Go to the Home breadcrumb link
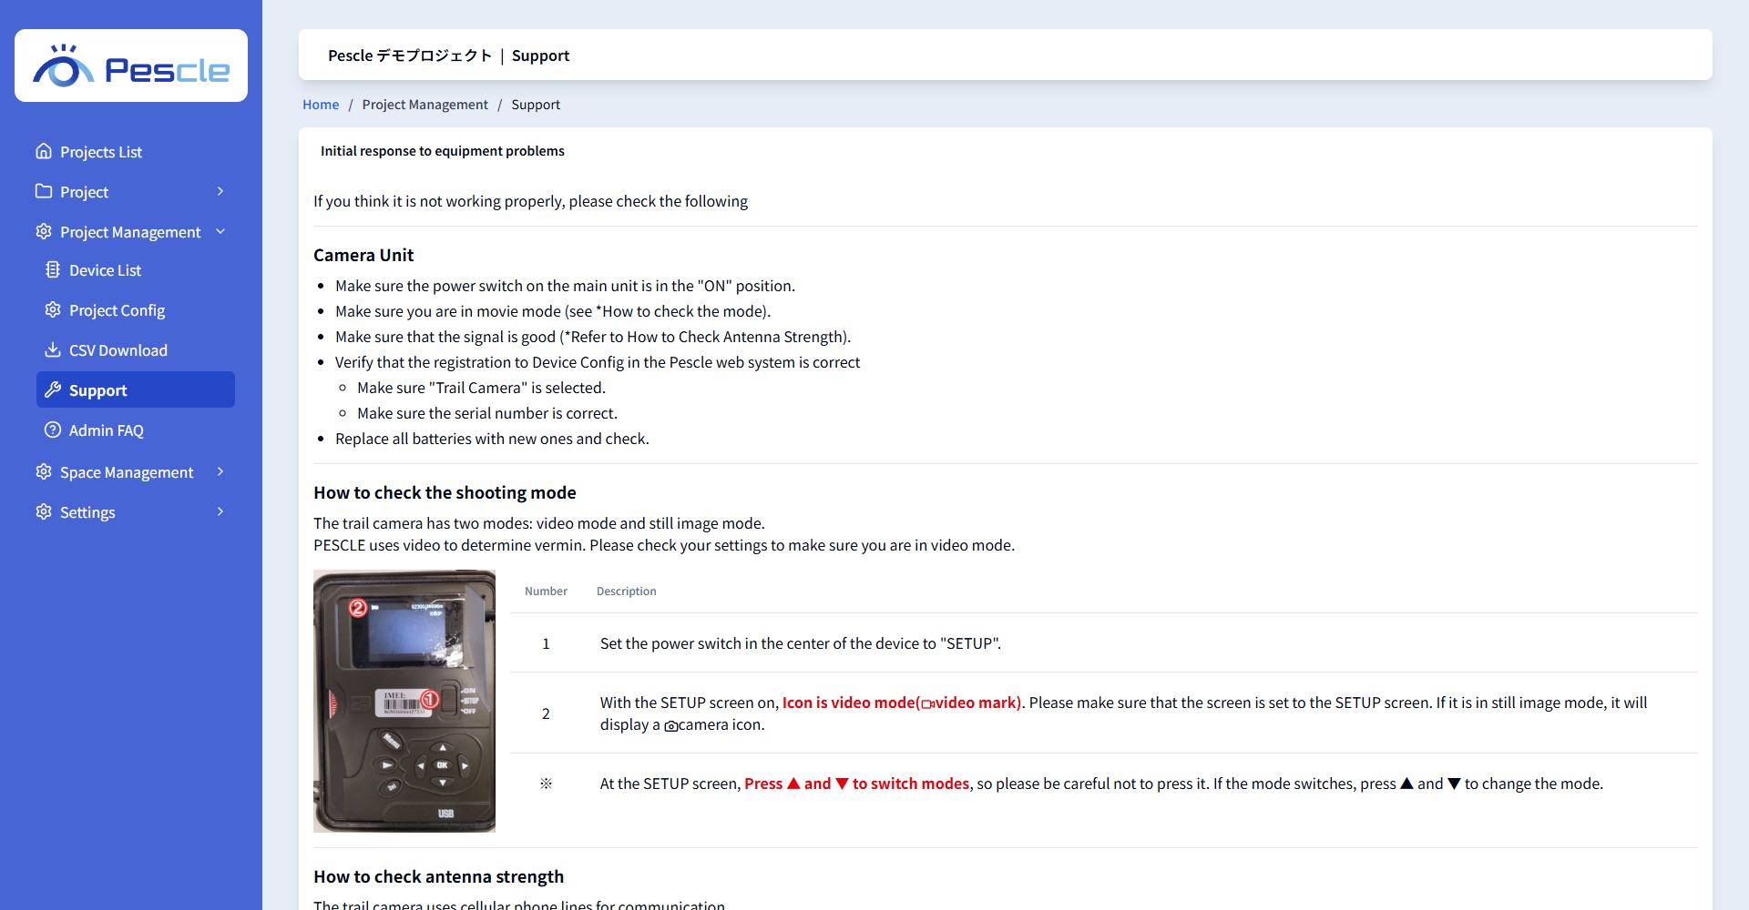Viewport: 1749px width, 910px height. [x=321, y=105]
